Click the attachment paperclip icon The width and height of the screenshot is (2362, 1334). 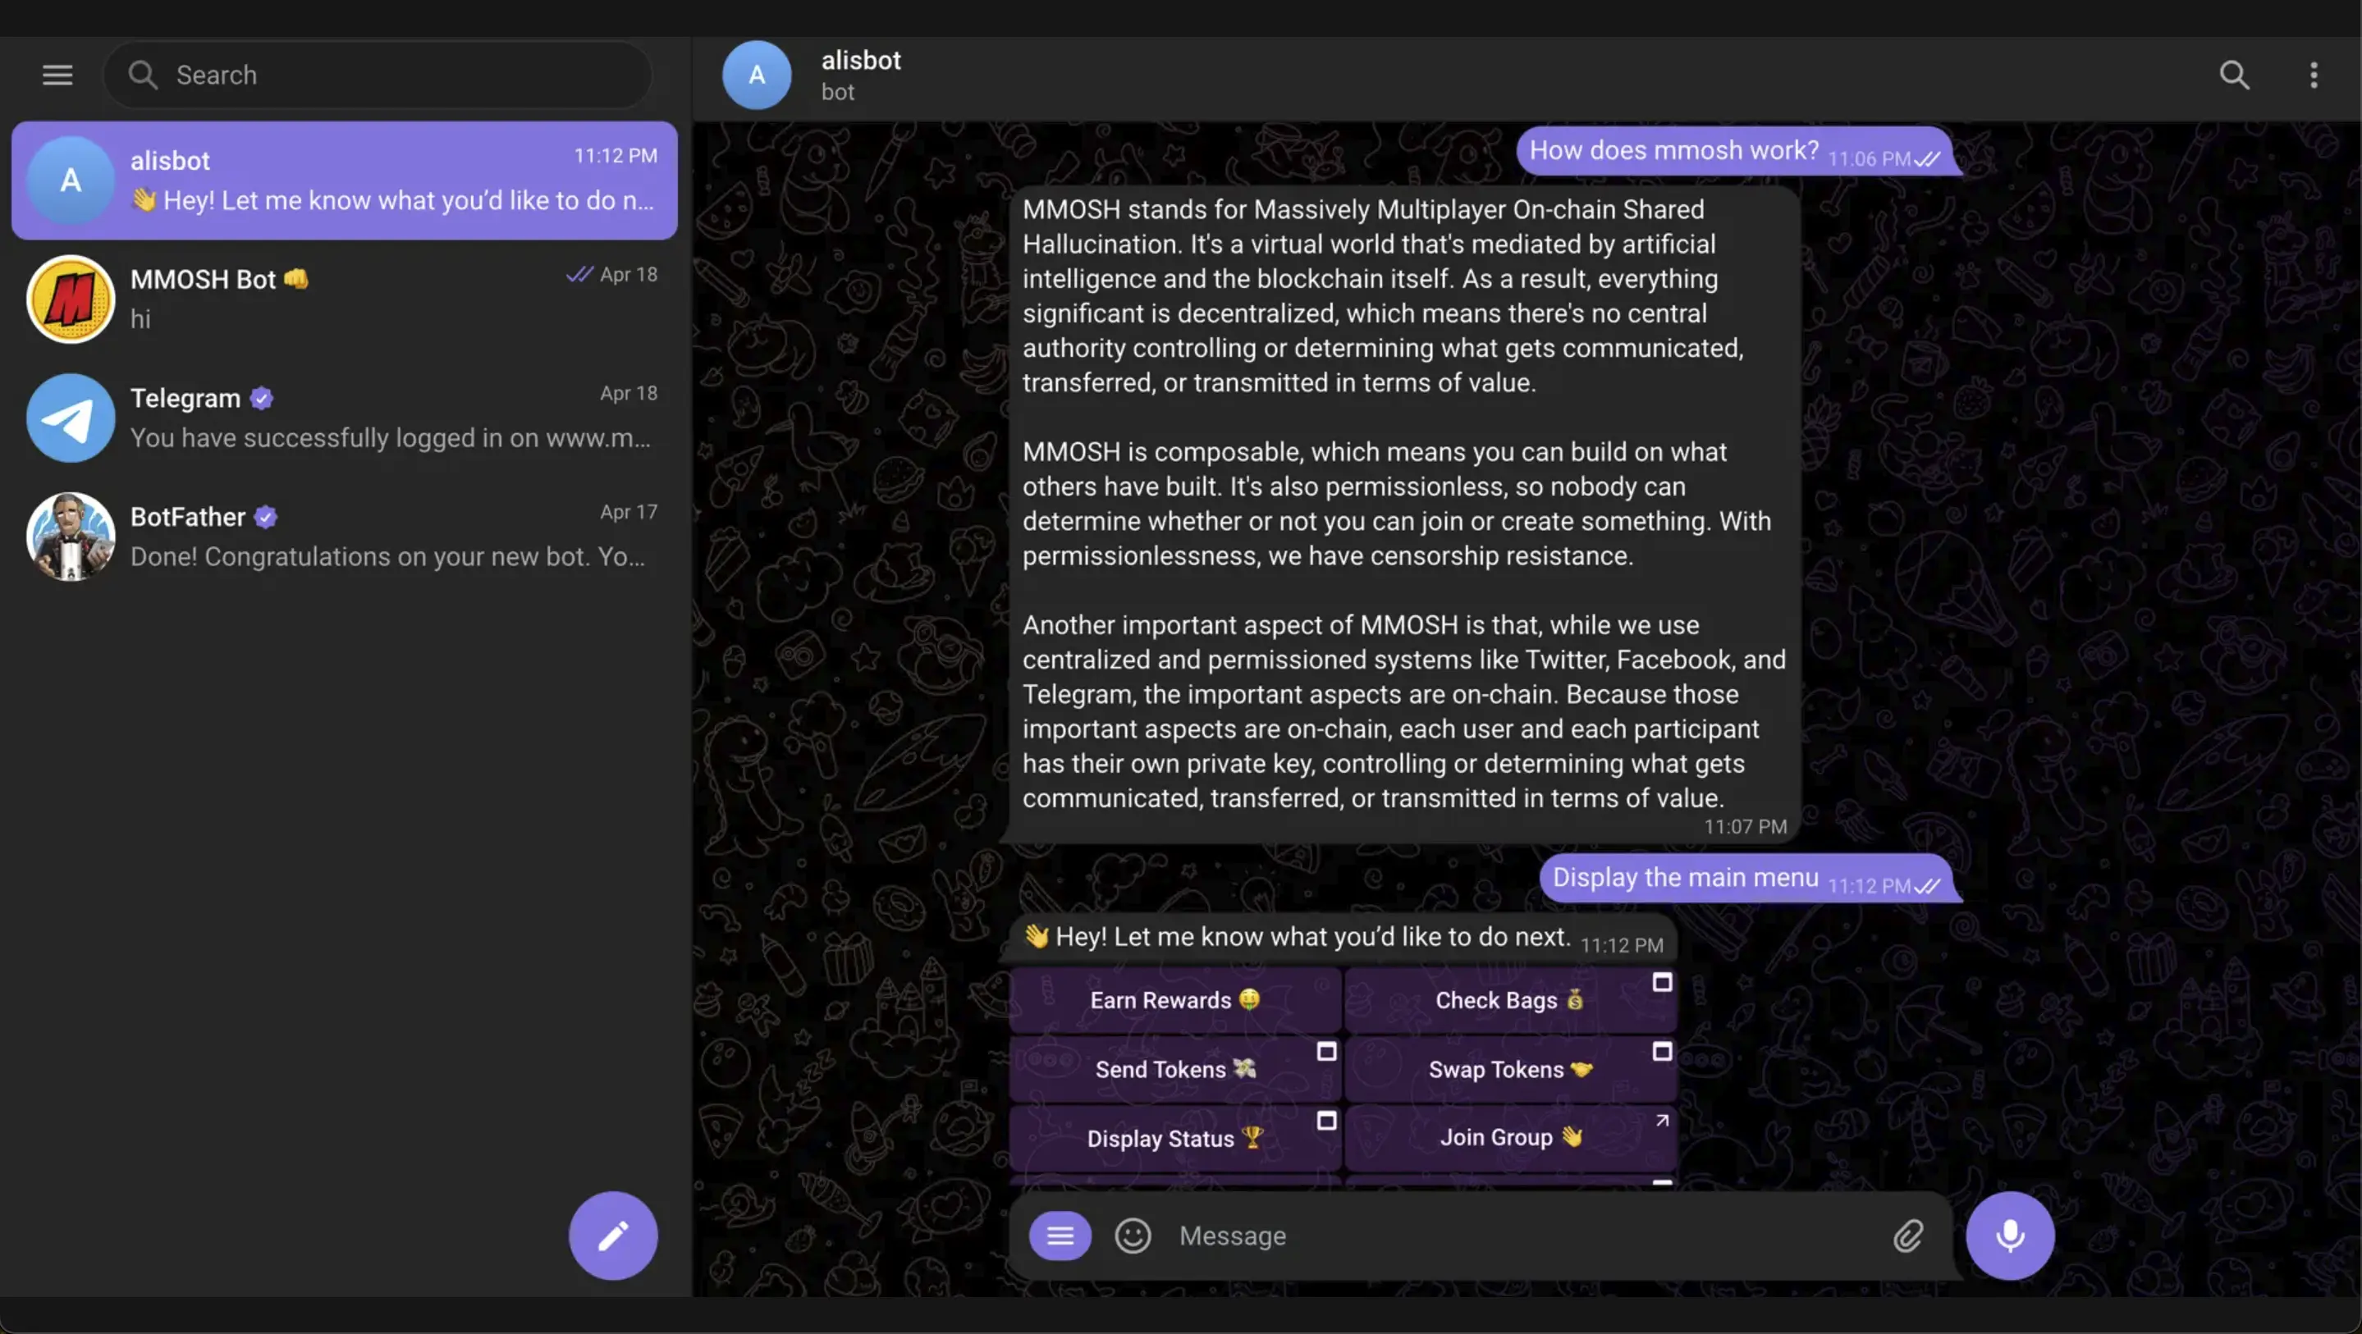(1908, 1235)
